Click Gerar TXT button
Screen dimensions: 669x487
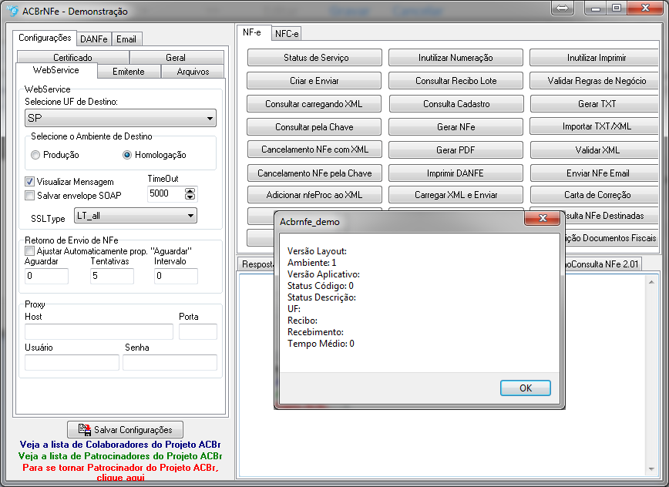click(x=595, y=103)
